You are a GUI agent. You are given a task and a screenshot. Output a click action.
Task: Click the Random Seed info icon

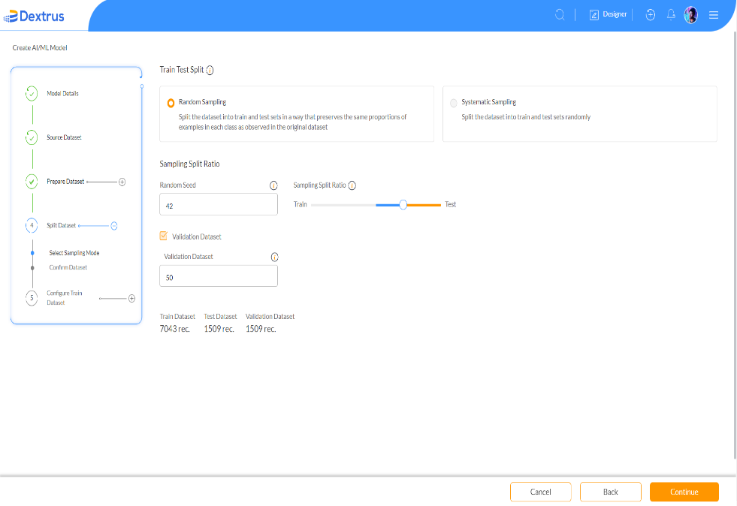click(x=272, y=184)
